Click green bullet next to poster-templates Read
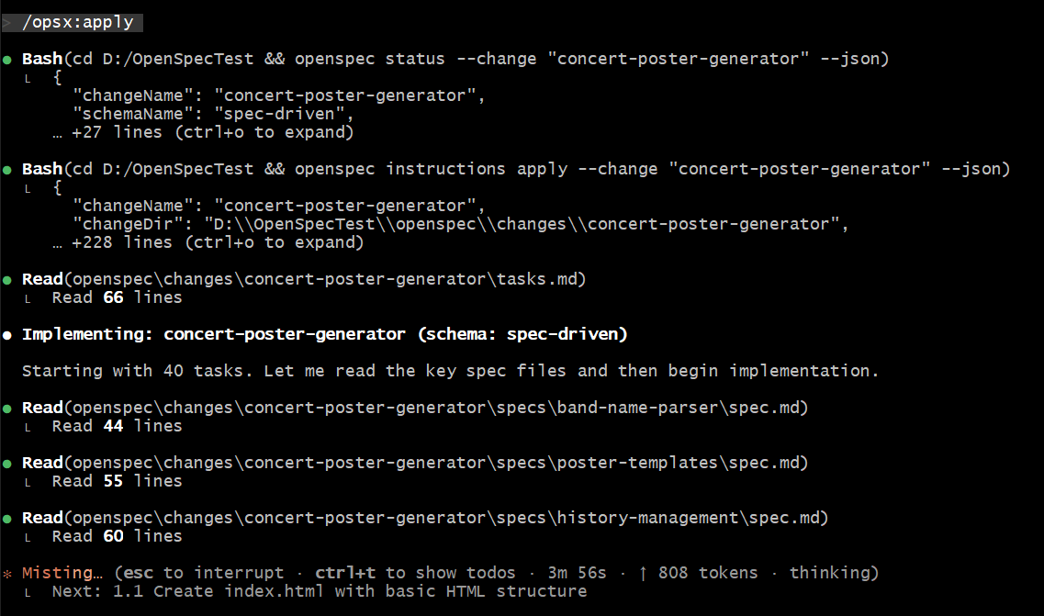1044x616 pixels. [x=7, y=465]
